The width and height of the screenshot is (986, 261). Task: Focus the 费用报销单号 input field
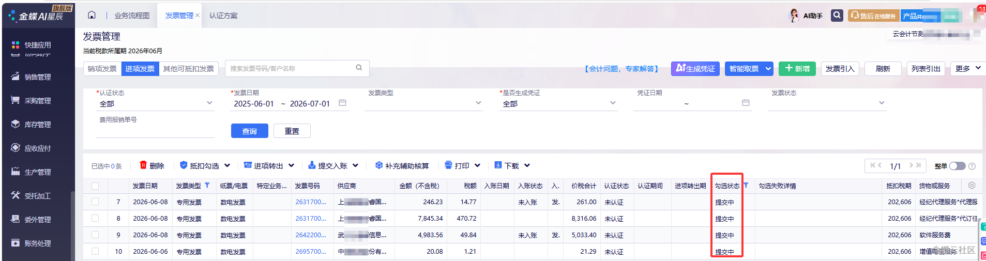(x=155, y=131)
